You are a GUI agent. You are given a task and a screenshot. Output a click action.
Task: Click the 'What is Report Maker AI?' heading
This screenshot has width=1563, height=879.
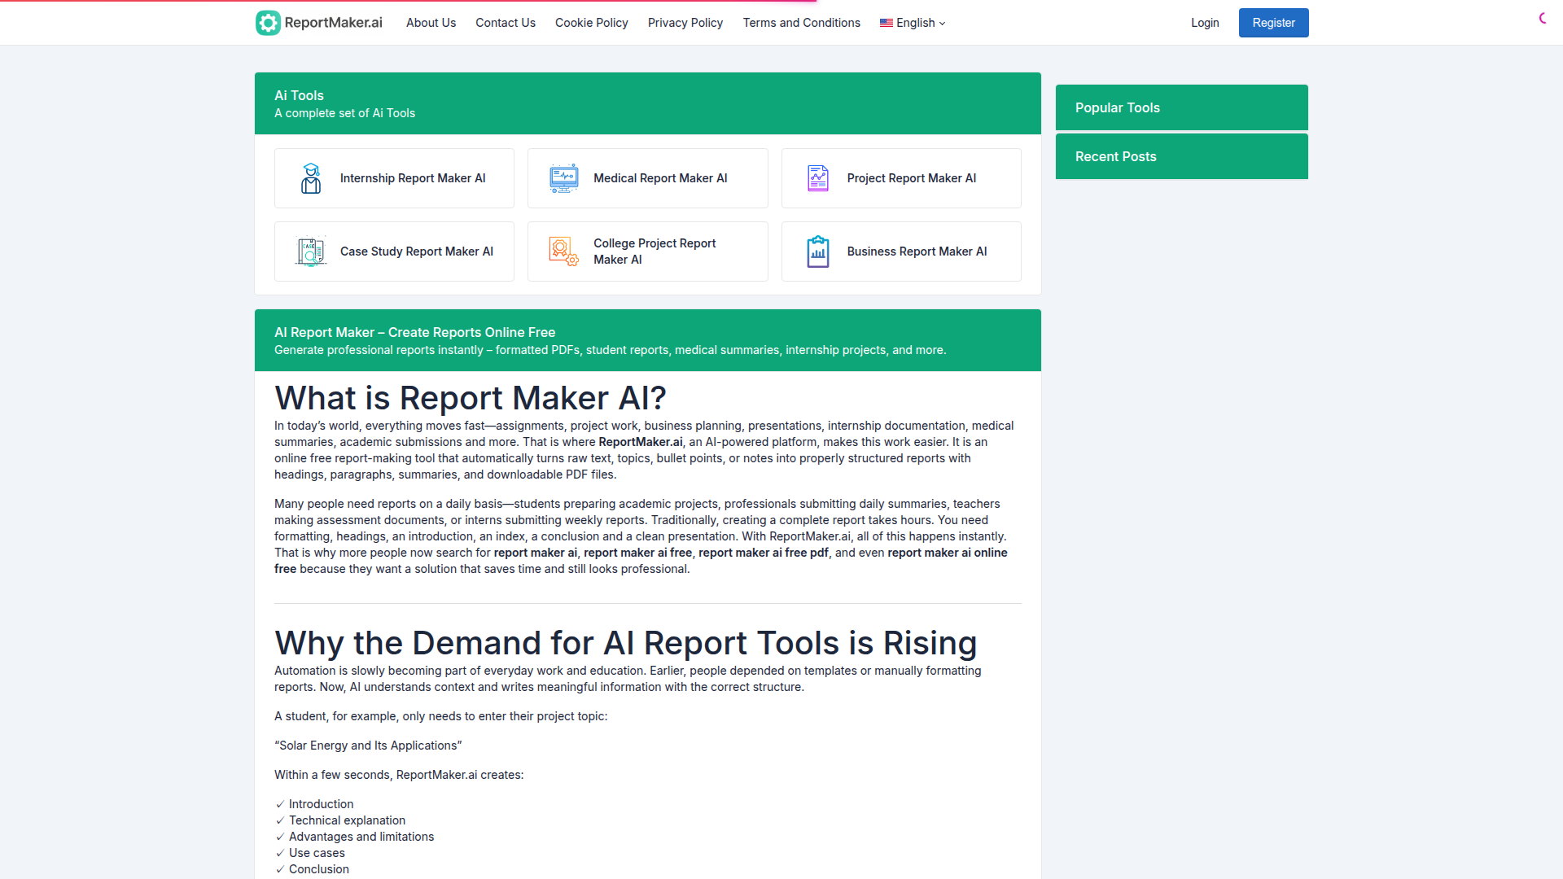pos(471,398)
